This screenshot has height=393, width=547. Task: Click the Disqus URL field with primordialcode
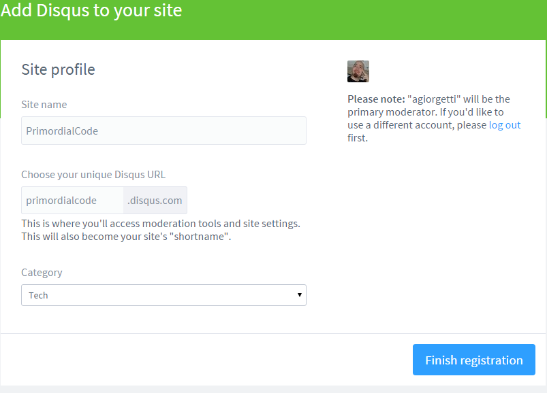point(72,200)
